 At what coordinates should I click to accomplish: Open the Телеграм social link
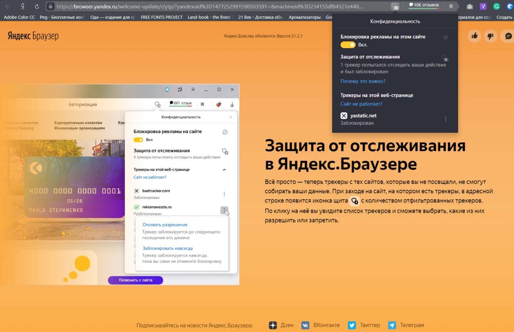(x=406, y=325)
